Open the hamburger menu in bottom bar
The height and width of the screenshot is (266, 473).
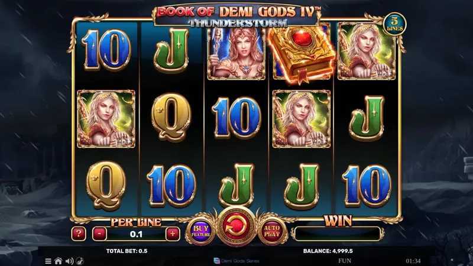pyautogui.click(x=48, y=261)
